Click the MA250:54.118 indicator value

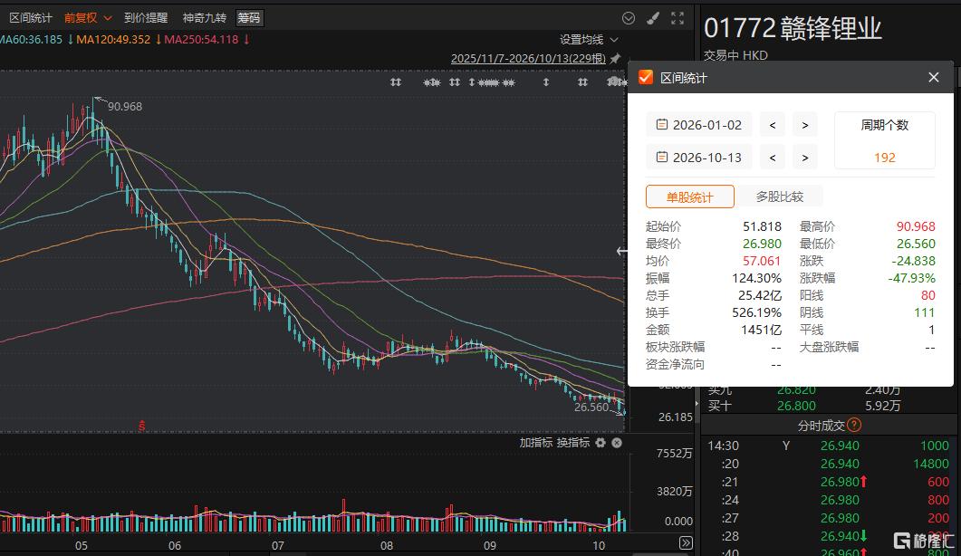coord(201,39)
